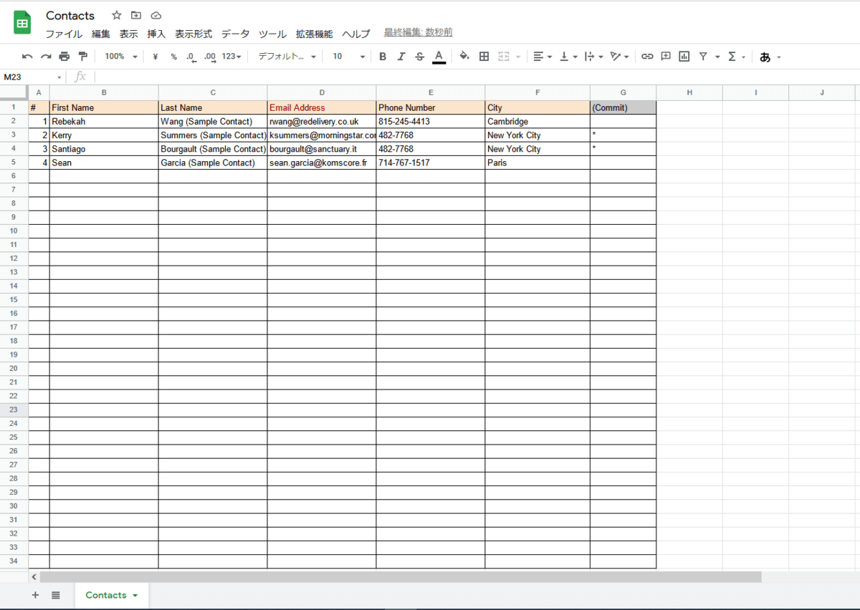Click the insert chart icon

[684, 57]
